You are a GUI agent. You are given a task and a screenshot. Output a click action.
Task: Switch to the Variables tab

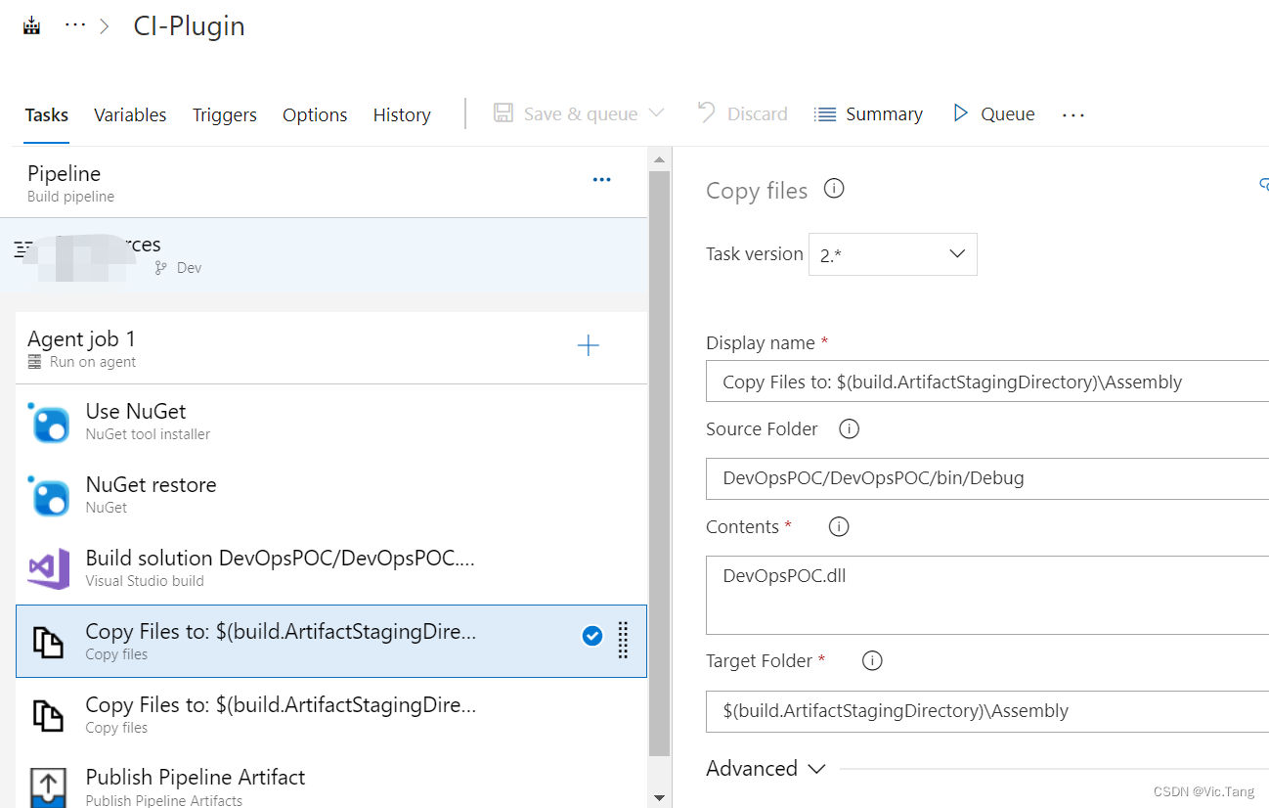click(130, 114)
